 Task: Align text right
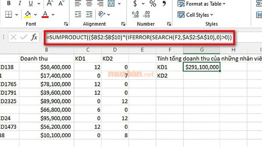(x=100, y=3)
